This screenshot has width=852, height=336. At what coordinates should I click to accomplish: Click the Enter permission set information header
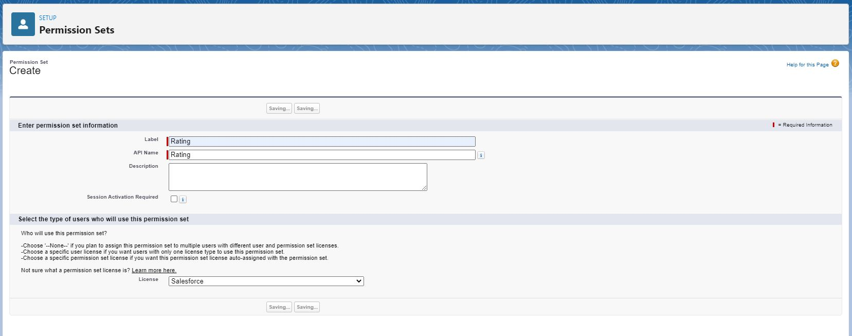click(68, 126)
